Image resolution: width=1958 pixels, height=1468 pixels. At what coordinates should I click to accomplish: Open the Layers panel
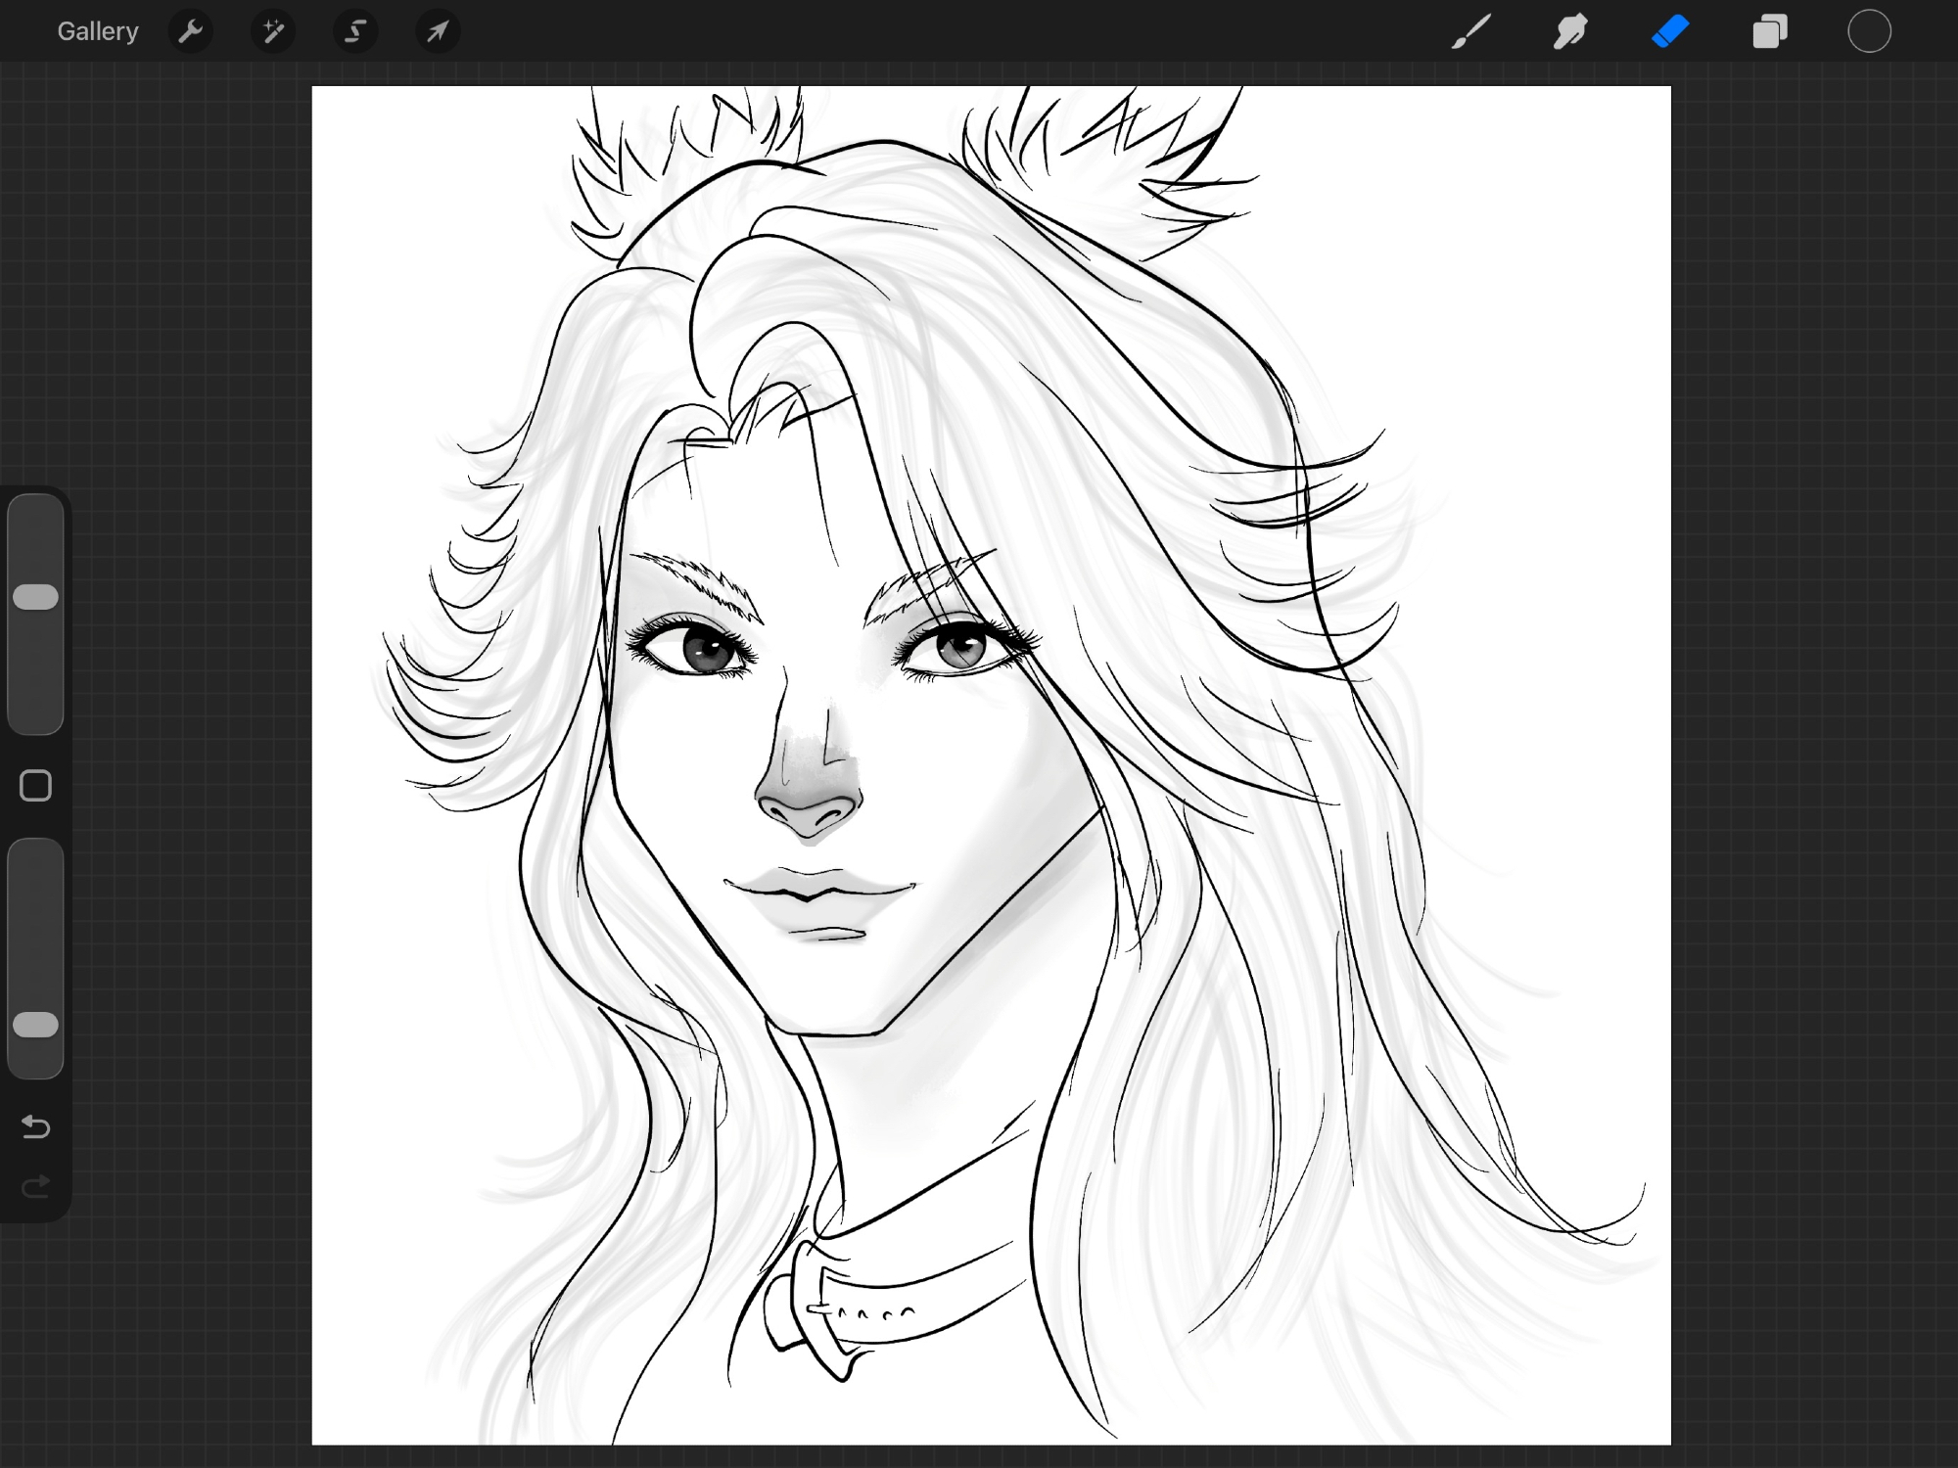(x=1770, y=31)
